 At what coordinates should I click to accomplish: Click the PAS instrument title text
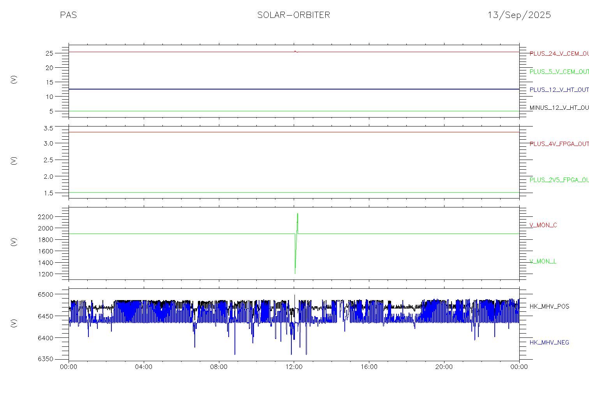68,15
